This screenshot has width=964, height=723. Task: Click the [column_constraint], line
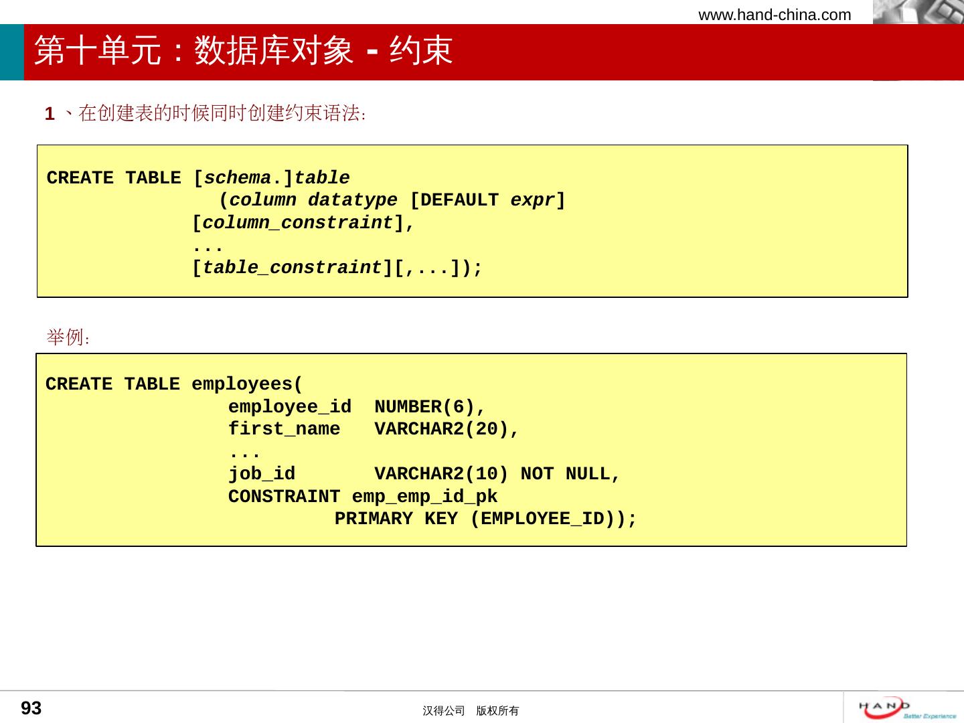(303, 223)
